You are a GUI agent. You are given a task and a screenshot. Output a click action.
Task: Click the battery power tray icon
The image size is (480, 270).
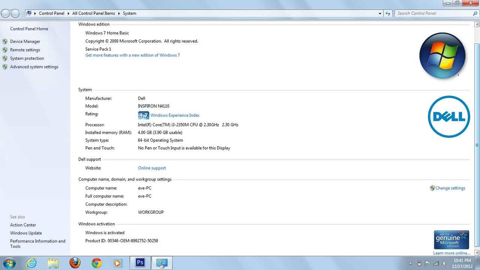point(419,263)
